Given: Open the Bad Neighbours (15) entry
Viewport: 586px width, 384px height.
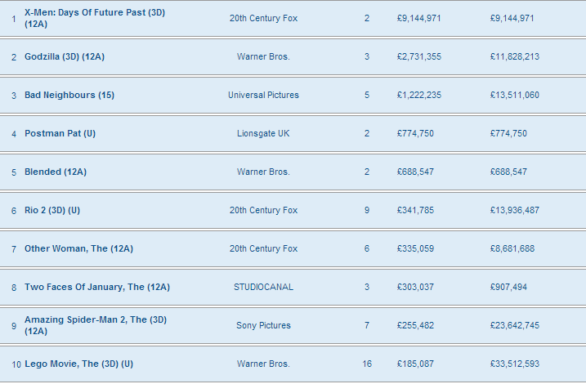Looking at the screenshot, I should pos(69,96).
